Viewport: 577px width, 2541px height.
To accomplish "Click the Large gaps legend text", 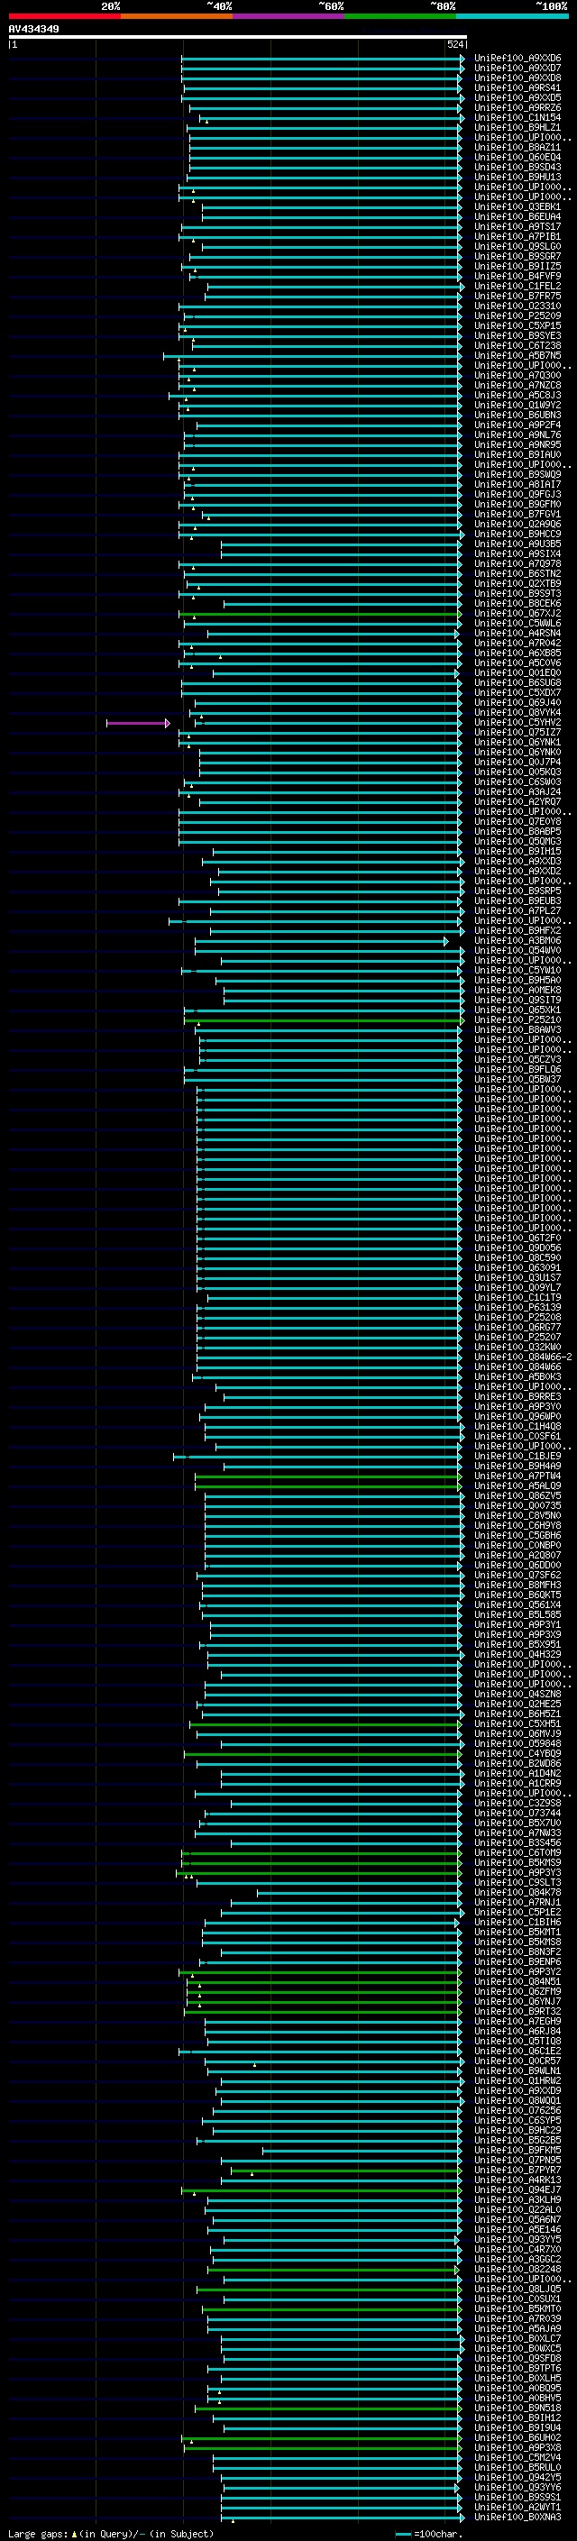I will [111, 2533].
